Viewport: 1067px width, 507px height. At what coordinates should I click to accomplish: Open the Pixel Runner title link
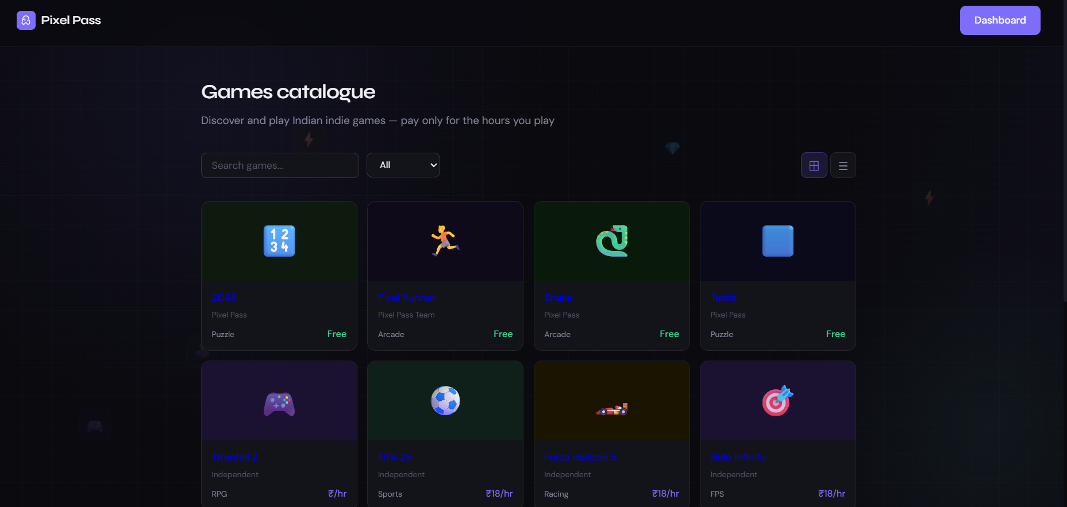pyautogui.click(x=407, y=297)
